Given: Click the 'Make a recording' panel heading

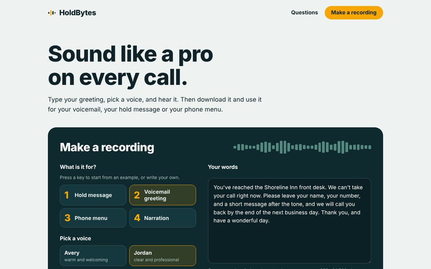Looking at the screenshot, I should pos(107,147).
